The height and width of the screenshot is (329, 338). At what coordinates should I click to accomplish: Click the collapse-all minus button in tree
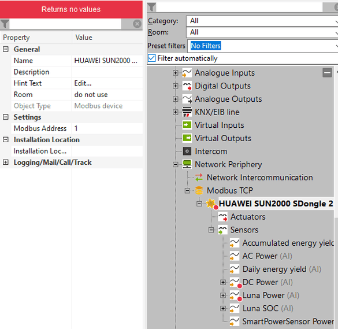tap(327, 72)
